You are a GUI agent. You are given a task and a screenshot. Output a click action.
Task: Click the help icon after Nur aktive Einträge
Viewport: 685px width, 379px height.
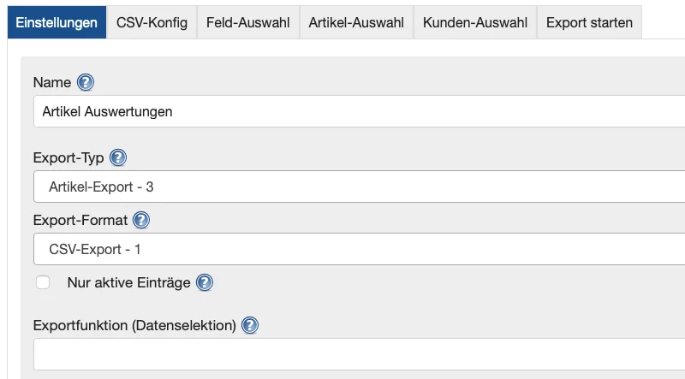(x=205, y=282)
